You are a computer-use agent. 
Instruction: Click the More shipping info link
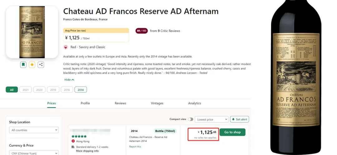point(87,151)
